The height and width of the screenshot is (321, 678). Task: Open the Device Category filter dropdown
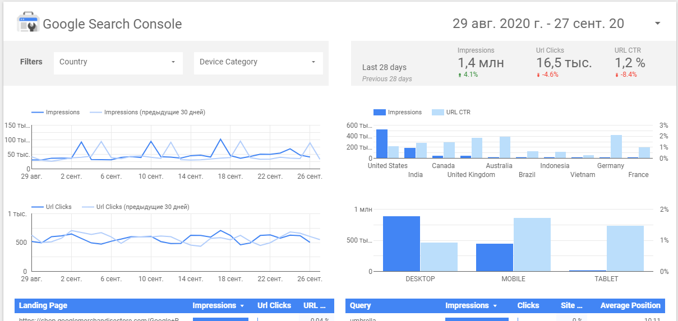(259, 62)
